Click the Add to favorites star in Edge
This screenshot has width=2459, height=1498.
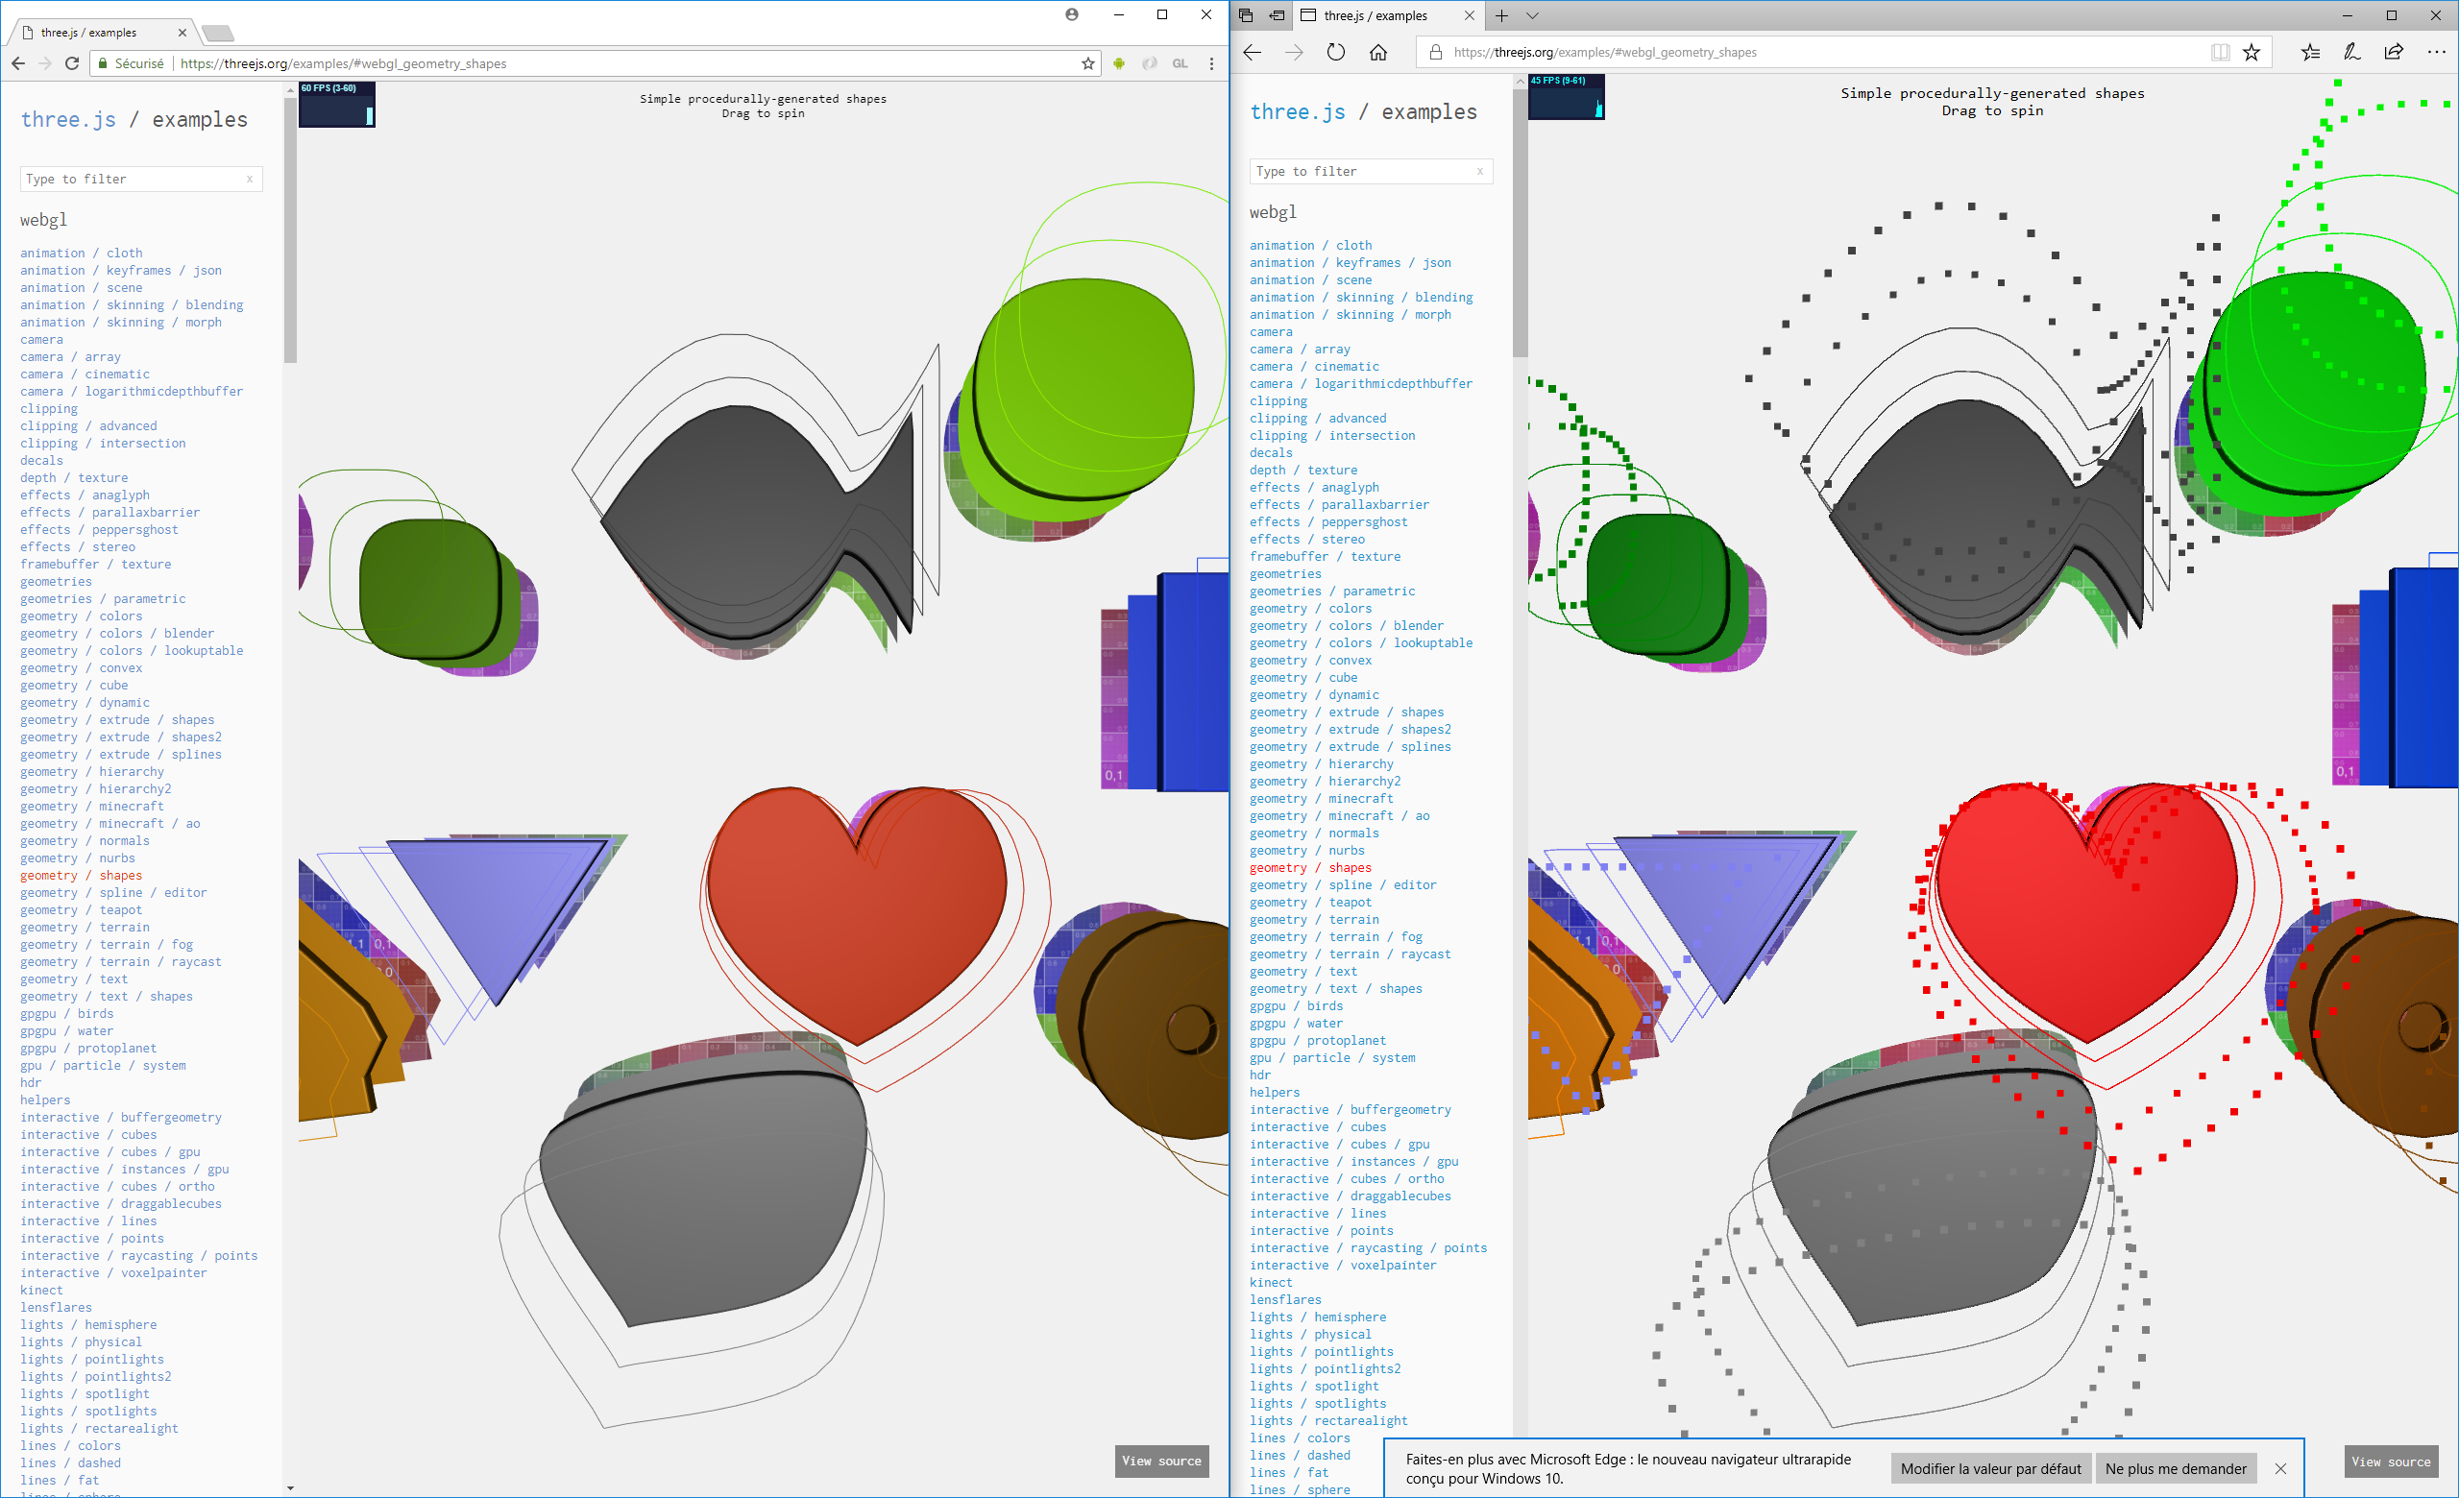pyautogui.click(x=2252, y=52)
